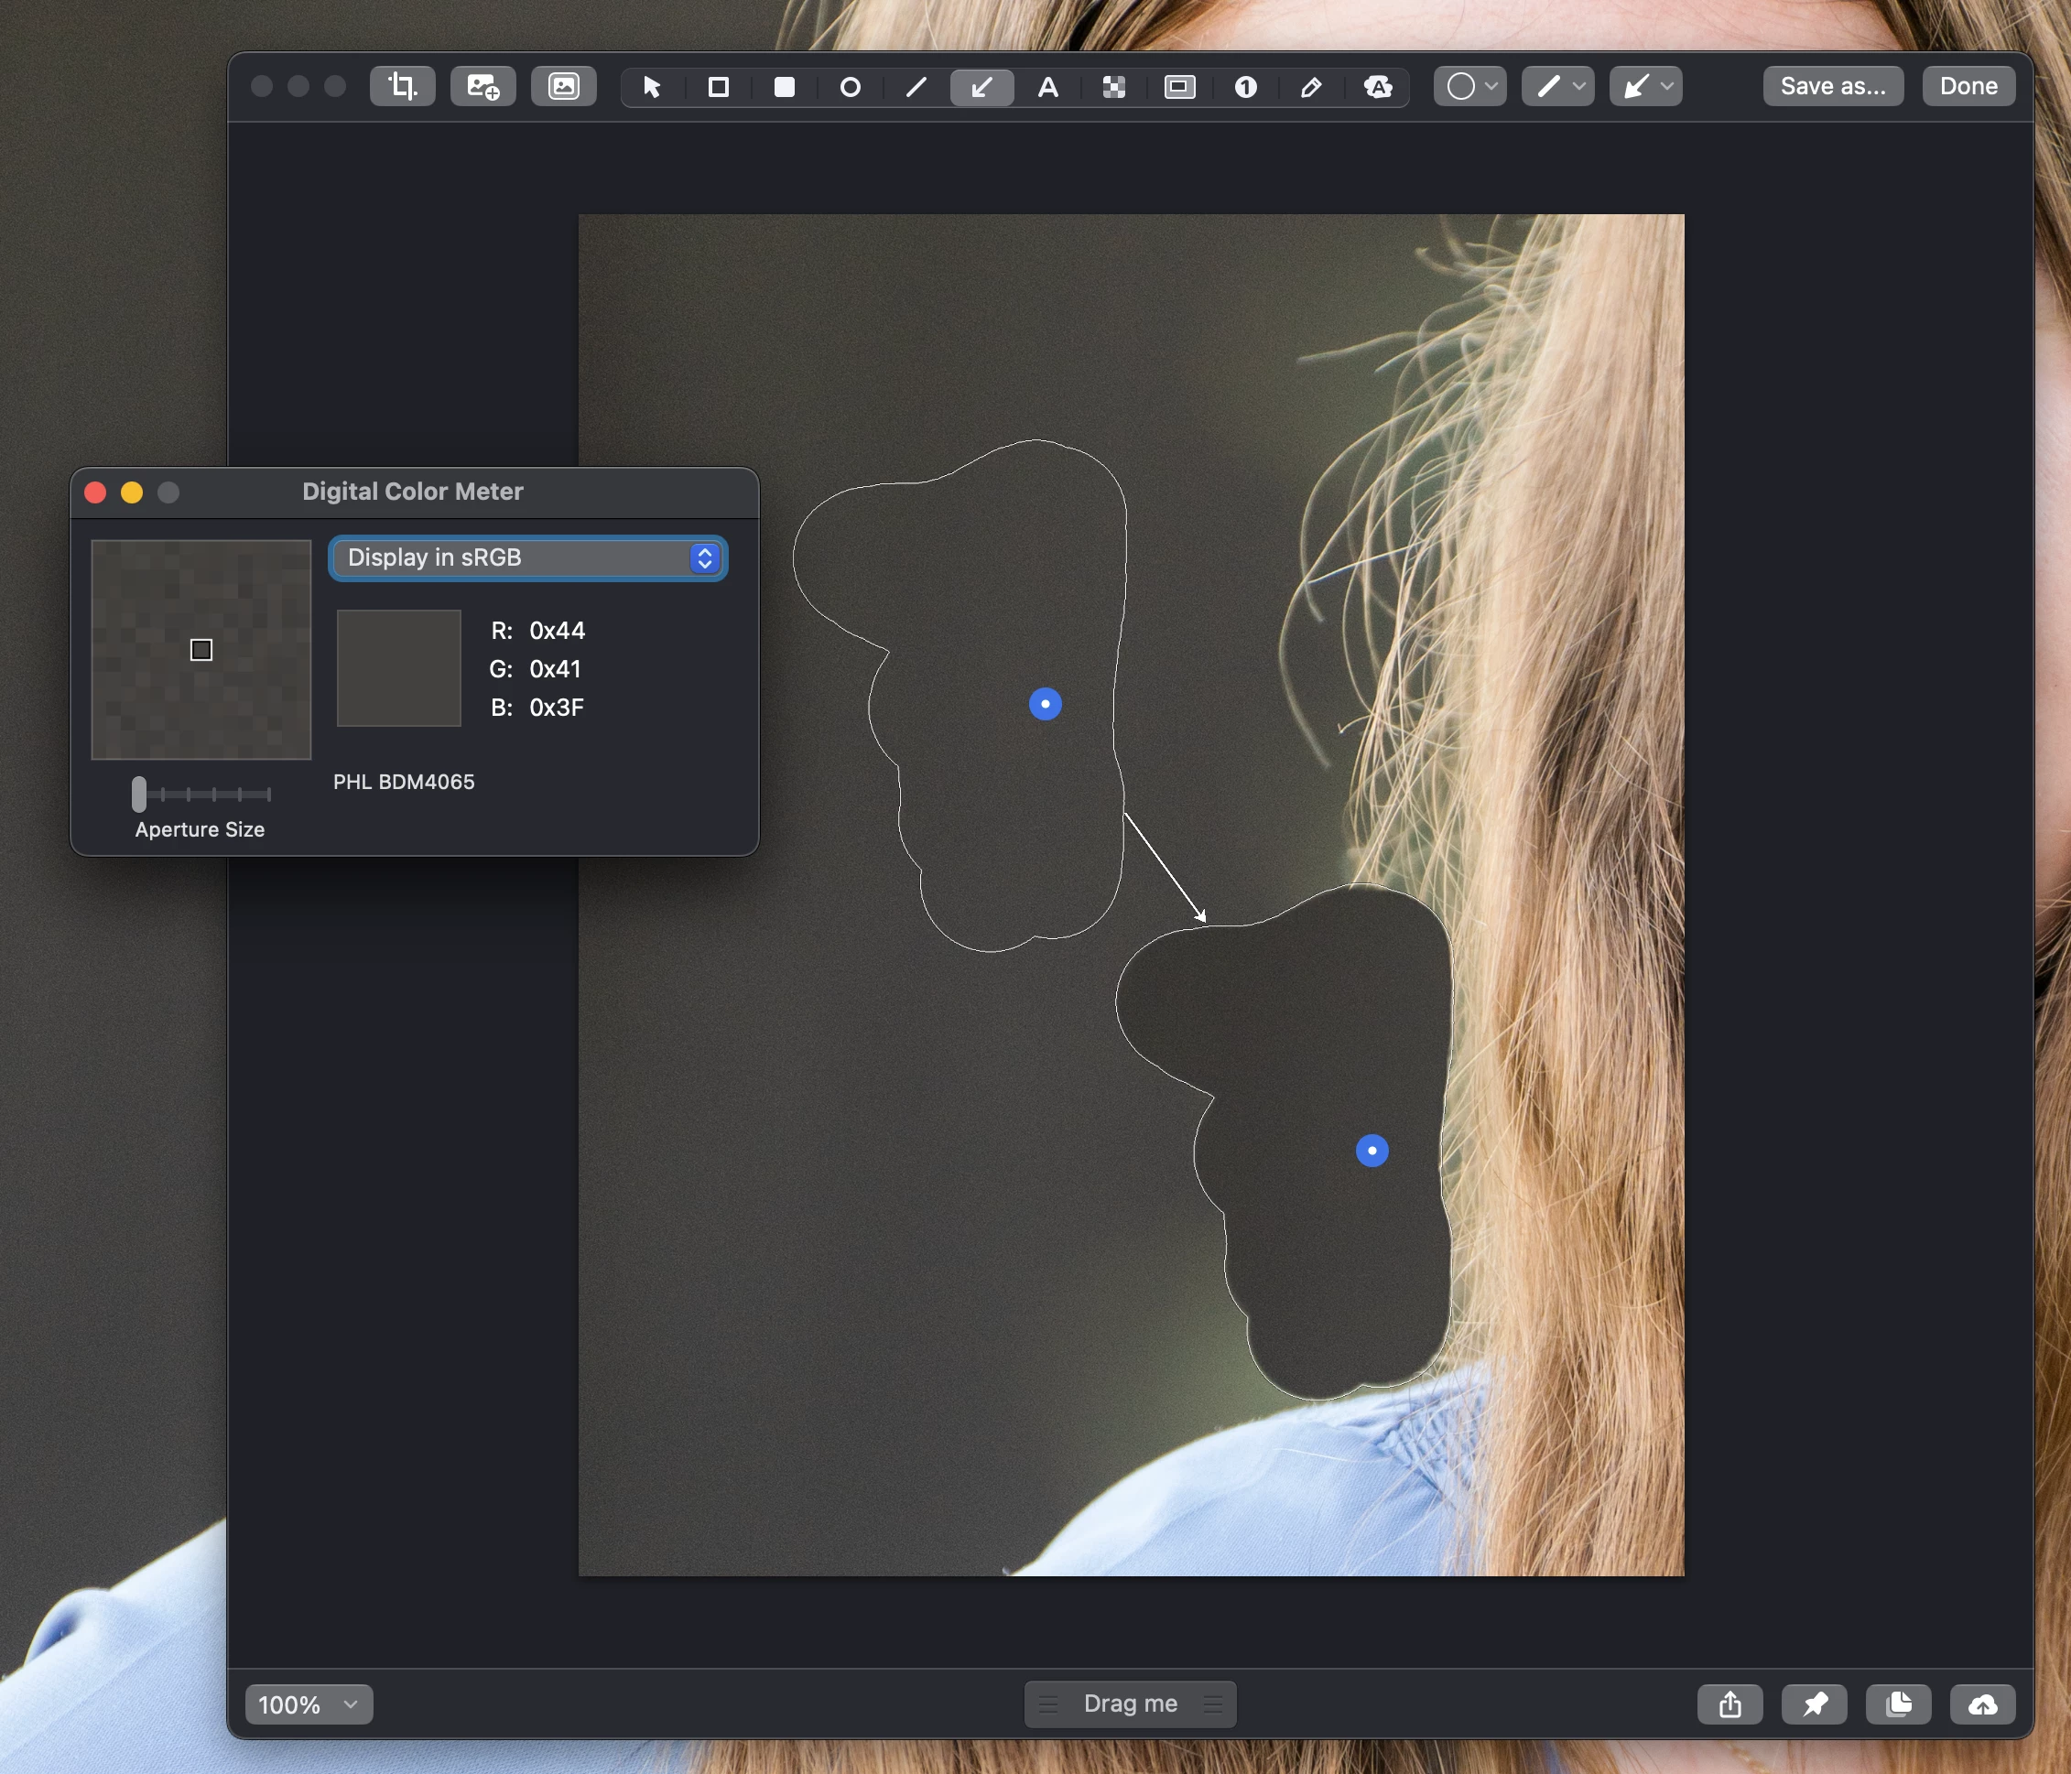This screenshot has width=2071, height=1774.
Task: Expand the line thickness dropdown
Action: (1558, 87)
